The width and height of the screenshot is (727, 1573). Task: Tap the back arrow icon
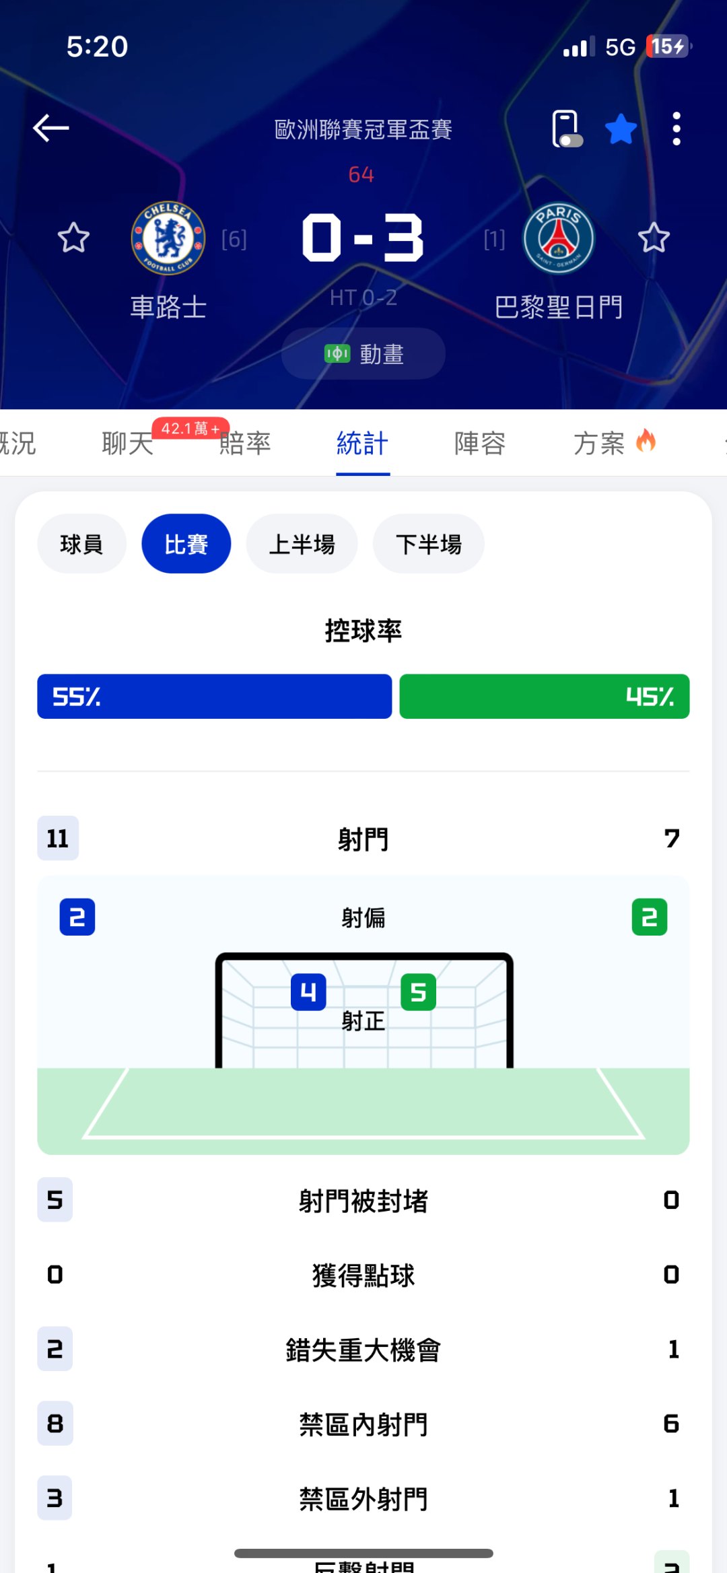[x=51, y=128]
